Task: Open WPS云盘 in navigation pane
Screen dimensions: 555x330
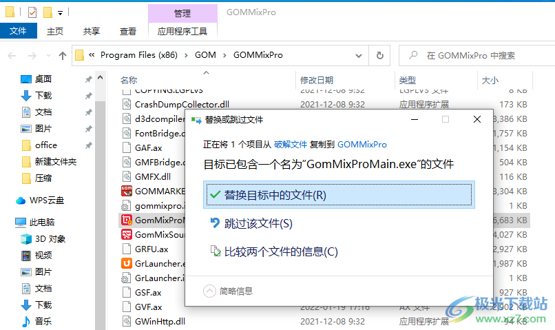Action: pos(47,200)
